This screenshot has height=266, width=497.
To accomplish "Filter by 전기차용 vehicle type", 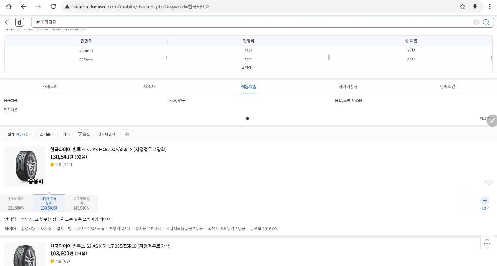I will pos(11,110).
